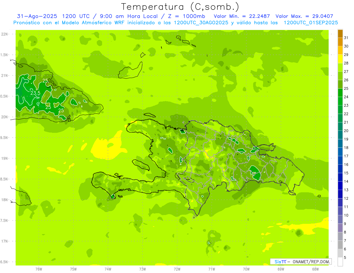Click the colorbar scale label '12'

tap(346, 198)
